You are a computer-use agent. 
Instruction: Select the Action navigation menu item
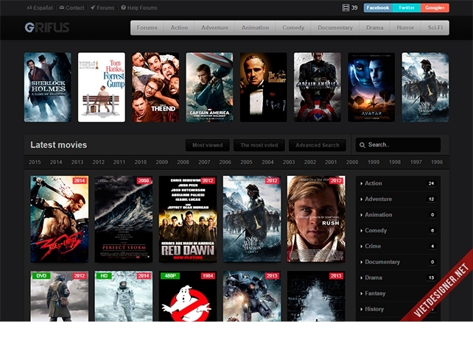(x=179, y=28)
